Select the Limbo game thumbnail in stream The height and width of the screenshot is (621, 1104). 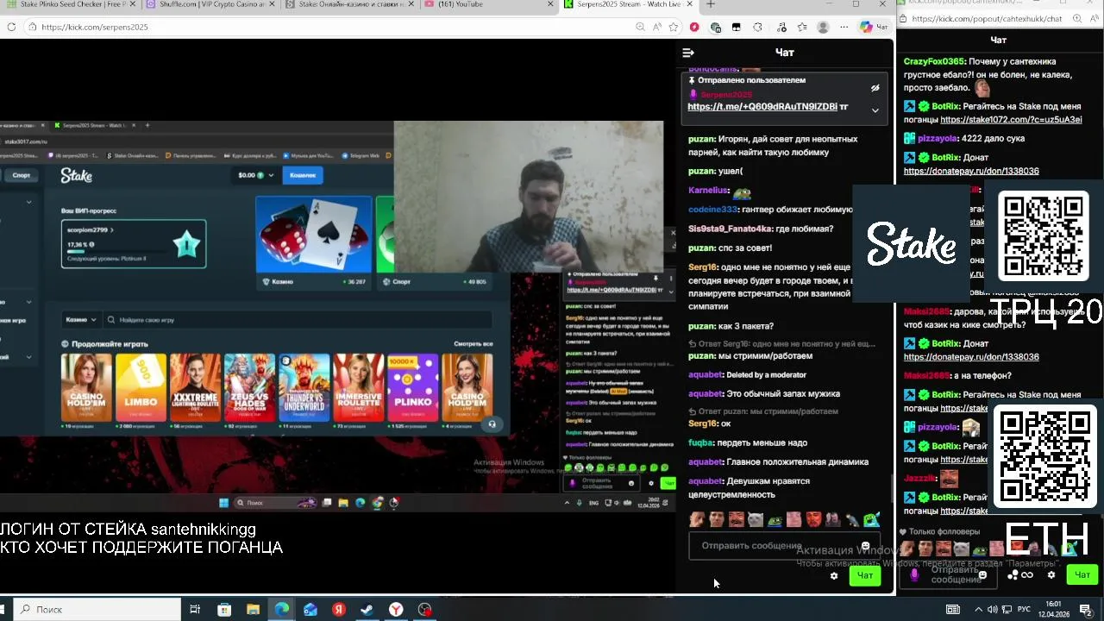coord(141,387)
